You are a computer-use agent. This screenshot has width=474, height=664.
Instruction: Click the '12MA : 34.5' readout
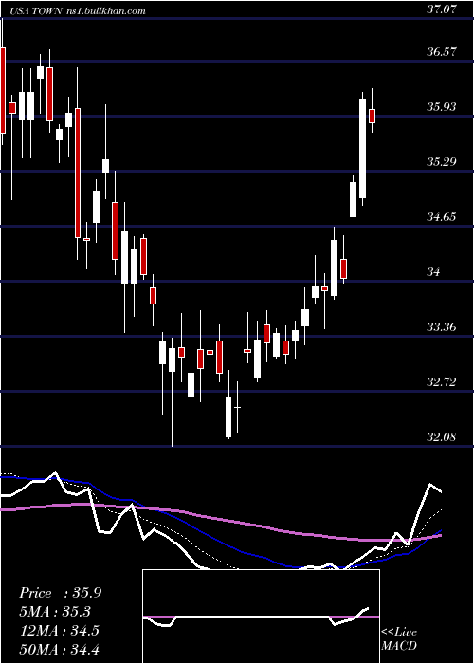(59, 631)
